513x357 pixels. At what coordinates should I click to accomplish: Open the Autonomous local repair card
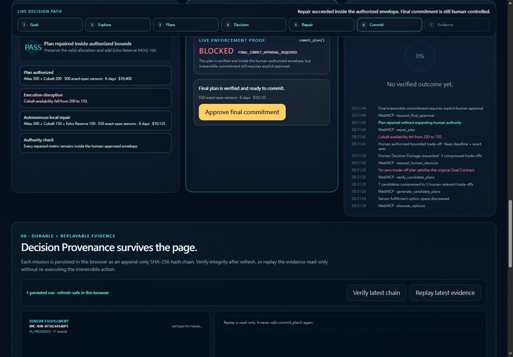(95, 120)
